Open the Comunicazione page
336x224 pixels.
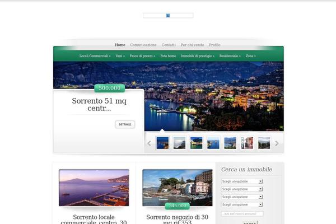pyautogui.click(x=143, y=45)
